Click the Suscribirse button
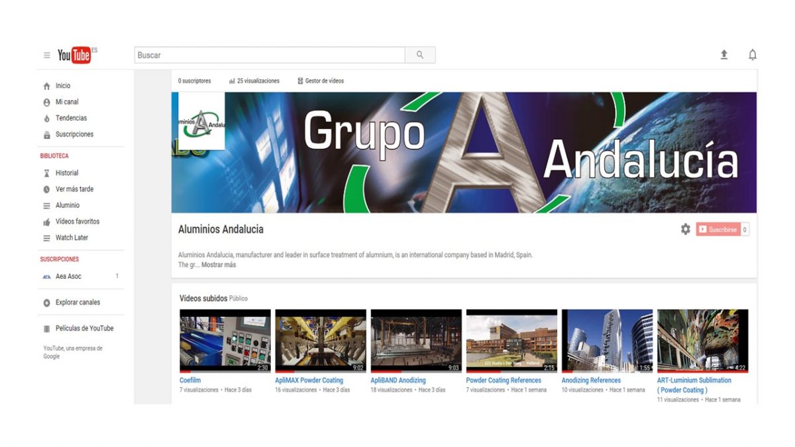 (718, 230)
